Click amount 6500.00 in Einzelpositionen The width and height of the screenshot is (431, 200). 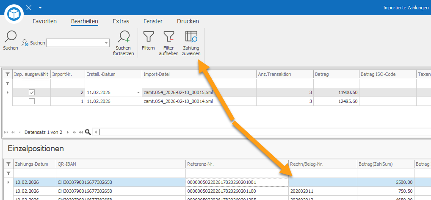[386, 182]
